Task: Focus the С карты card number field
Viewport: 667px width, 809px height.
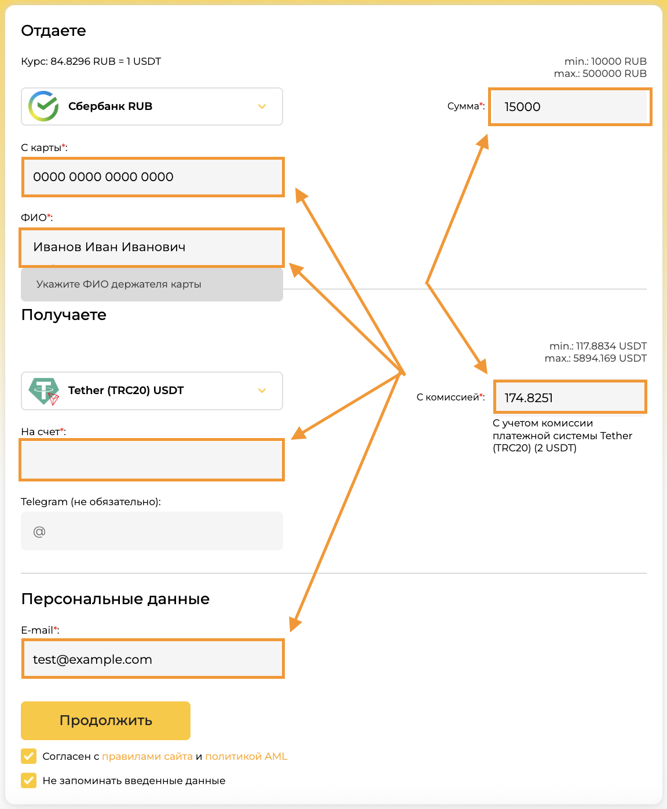Action: 153,177
